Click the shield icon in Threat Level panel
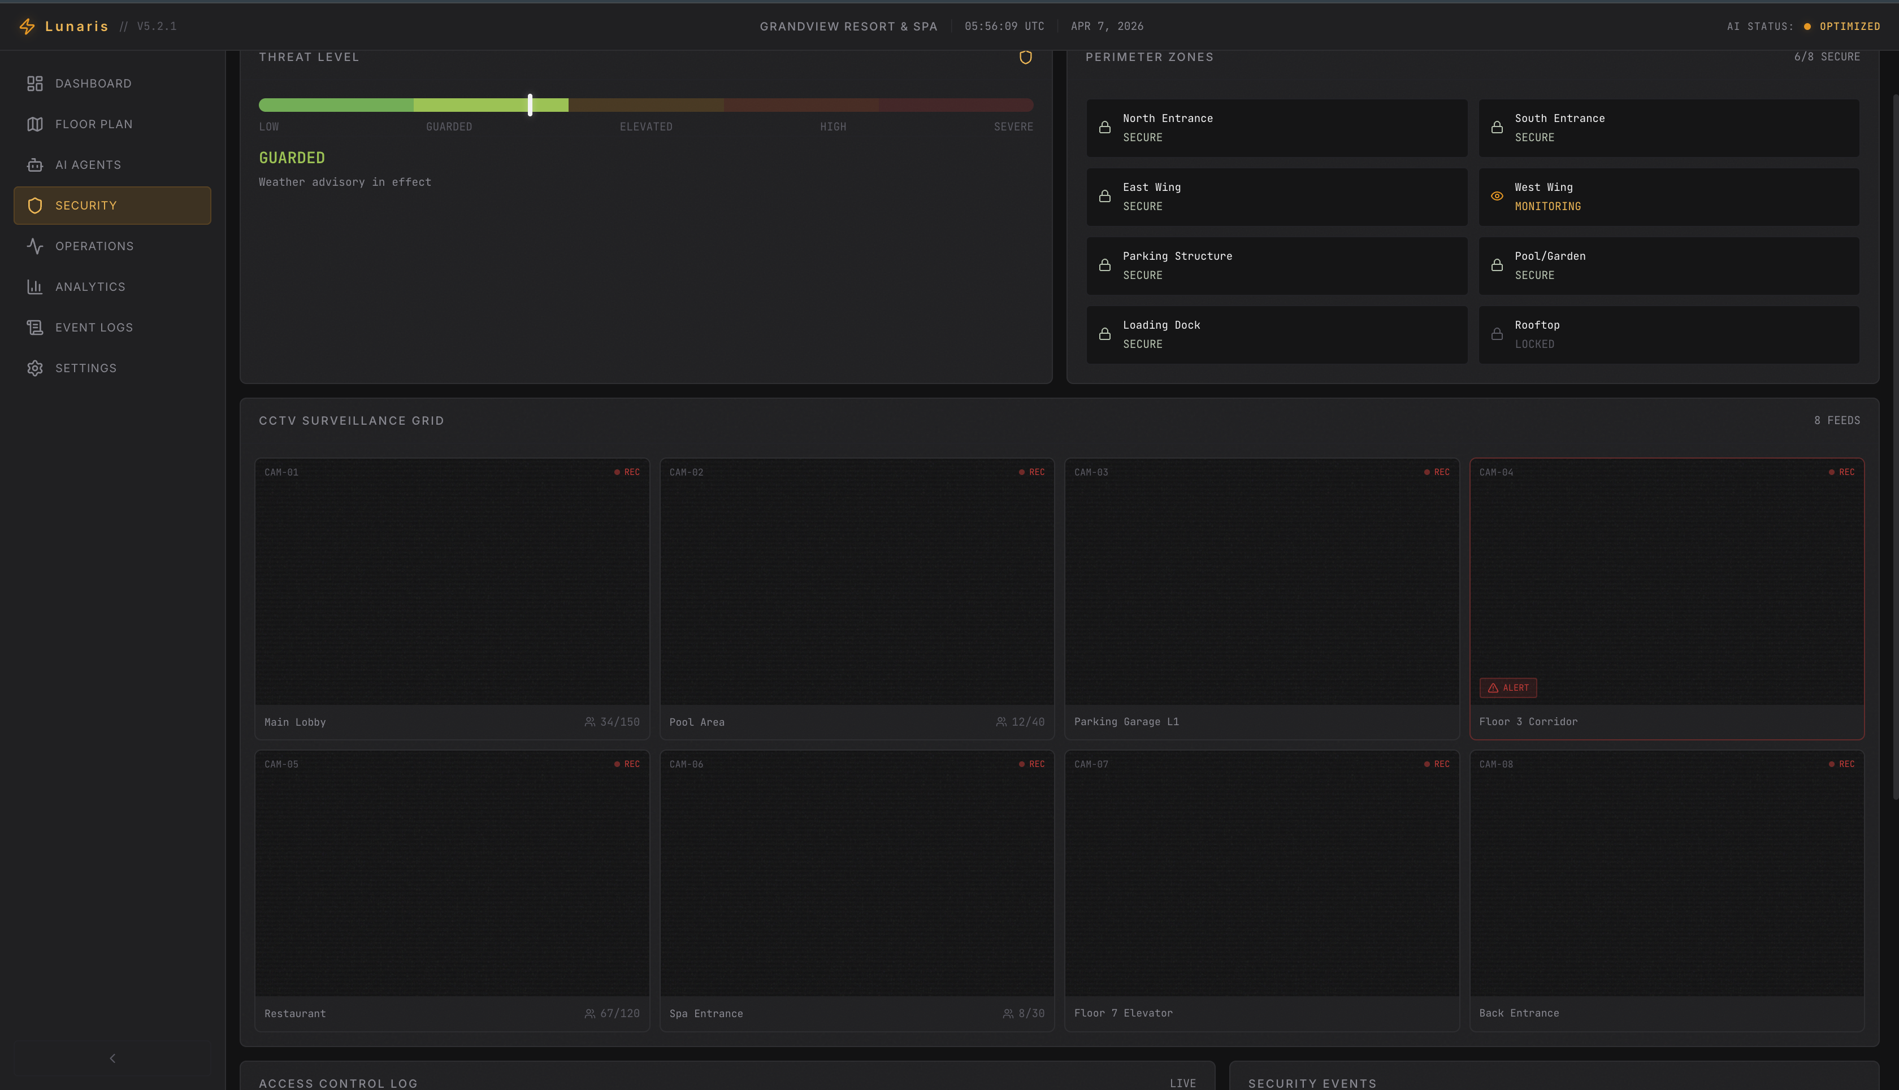 point(1026,58)
